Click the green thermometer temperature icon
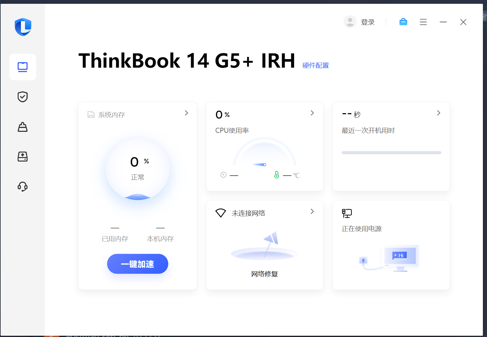The image size is (487, 337). (x=277, y=175)
